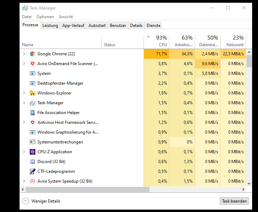Viewport: 258px width, 212px height.
Task: Click the Google Chrome process icon
Action: tap(33, 54)
